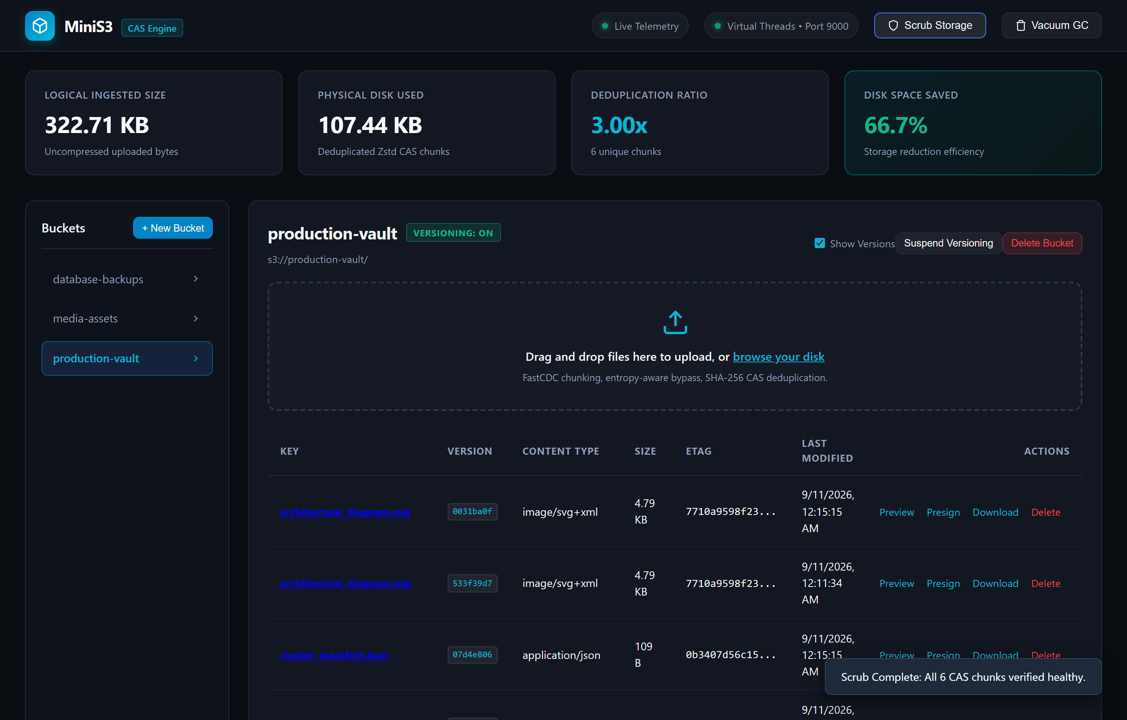Viewport: 1127px width, 720px height.
Task: Expand database-backups bucket chevron
Action: [196, 279]
